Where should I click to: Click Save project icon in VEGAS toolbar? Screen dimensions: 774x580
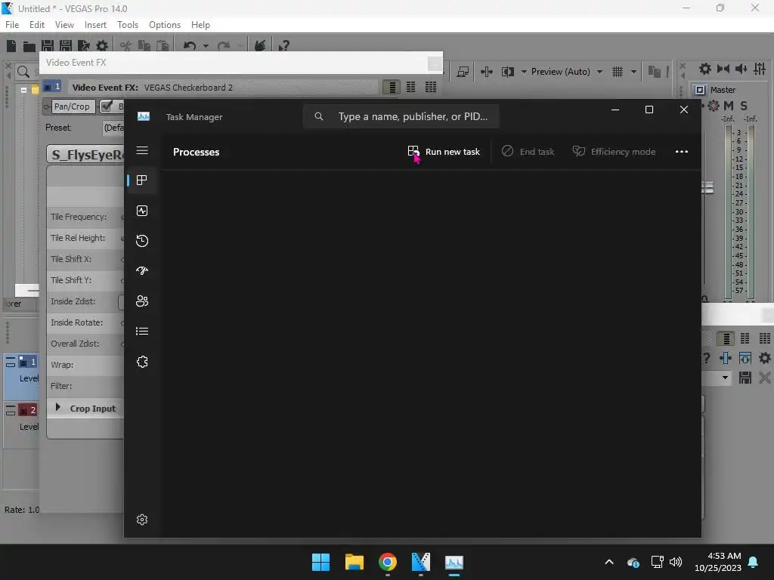[x=48, y=46]
